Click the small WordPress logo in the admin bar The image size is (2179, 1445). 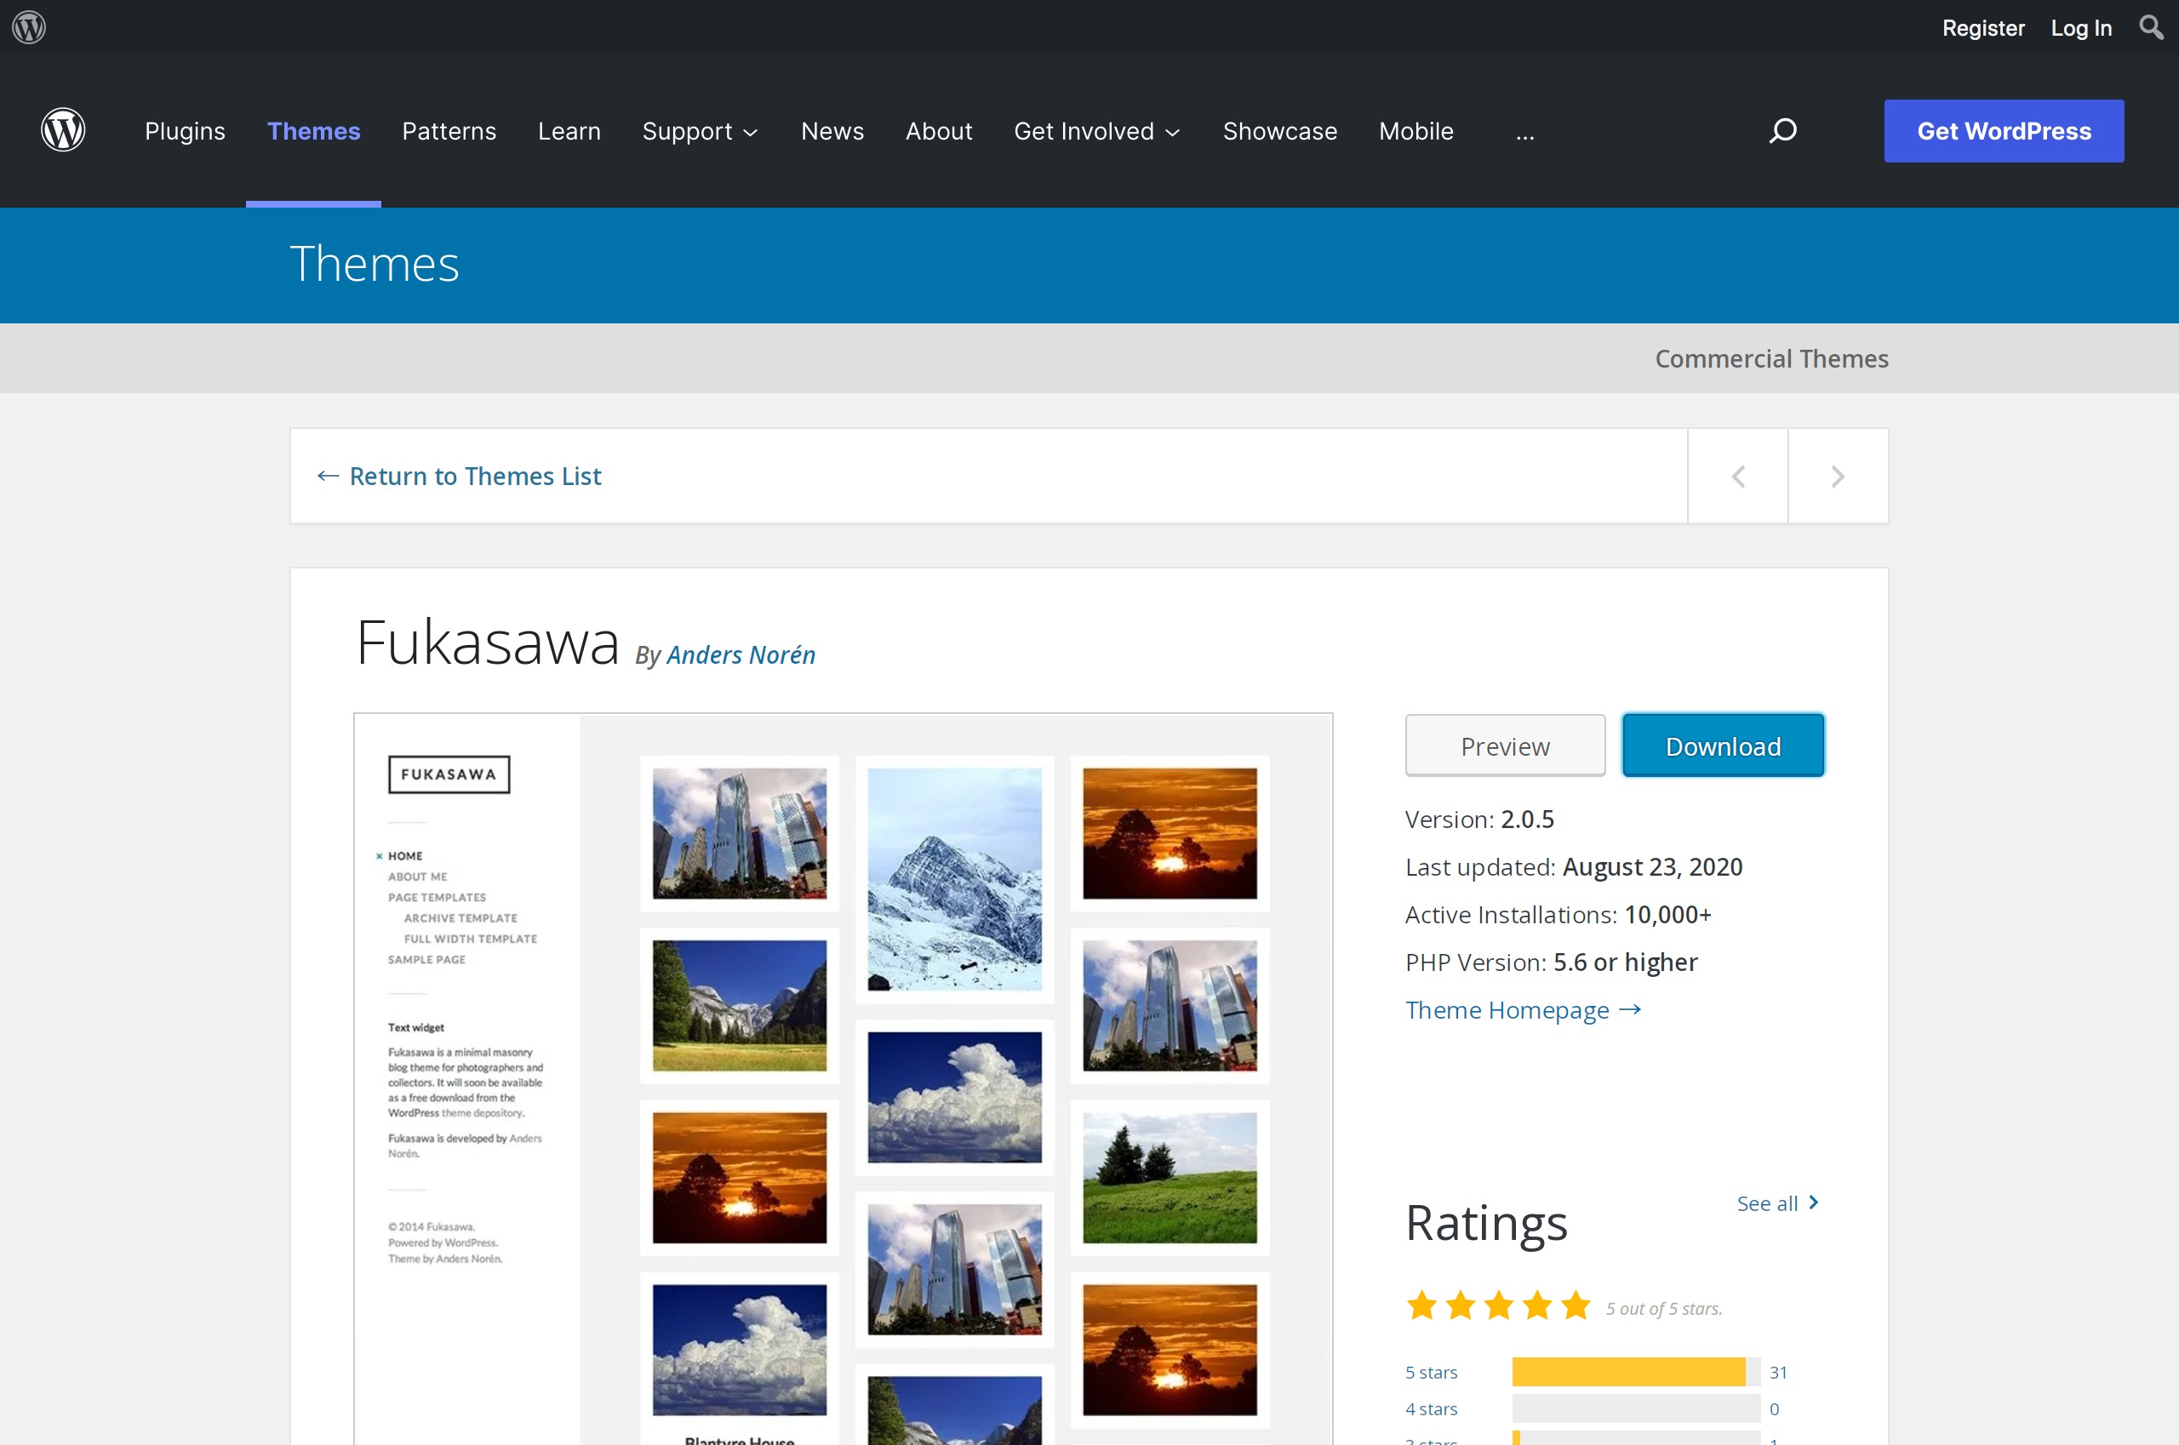(29, 26)
